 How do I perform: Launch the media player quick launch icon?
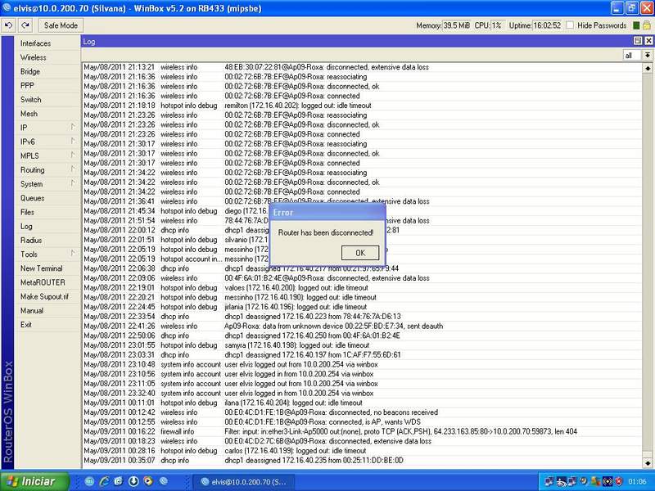coord(148,481)
